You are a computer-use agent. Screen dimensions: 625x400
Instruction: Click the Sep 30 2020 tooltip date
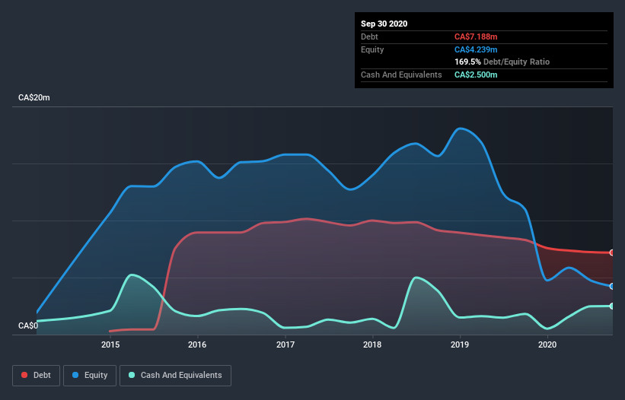point(384,24)
